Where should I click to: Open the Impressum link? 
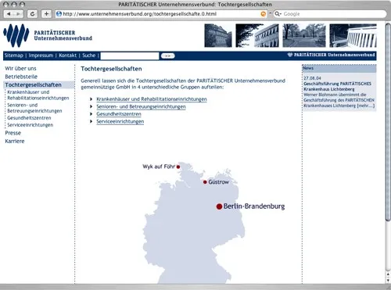(41, 55)
